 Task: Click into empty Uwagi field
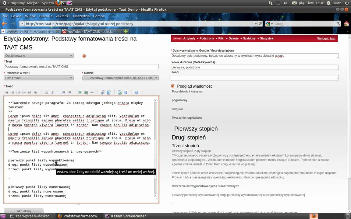[254, 78]
